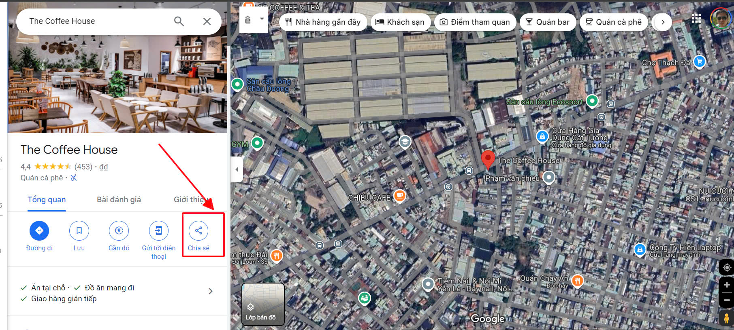Share place via Chia sẻ icon
The height and width of the screenshot is (330, 734).
click(198, 231)
